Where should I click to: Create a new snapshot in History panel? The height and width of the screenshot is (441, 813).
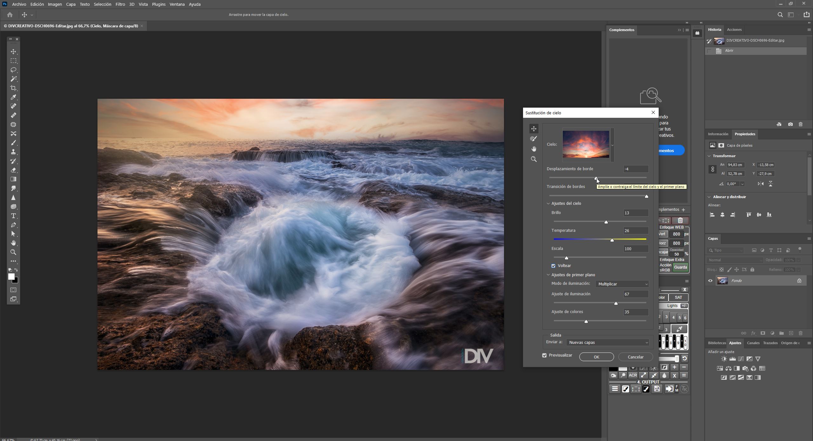790,124
